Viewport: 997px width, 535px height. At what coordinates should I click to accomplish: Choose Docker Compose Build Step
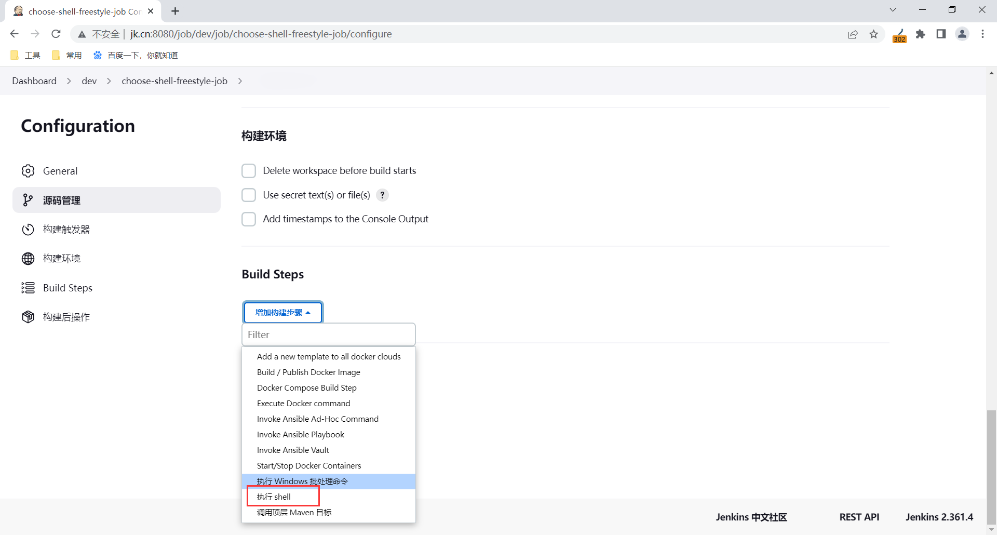[x=329, y=388]
